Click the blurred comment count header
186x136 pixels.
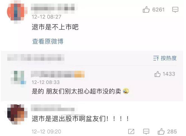pyautogui.click(x=36, y=57)
